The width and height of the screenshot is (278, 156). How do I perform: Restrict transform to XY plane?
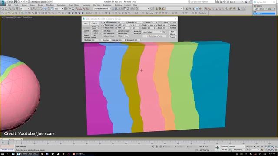197,9
